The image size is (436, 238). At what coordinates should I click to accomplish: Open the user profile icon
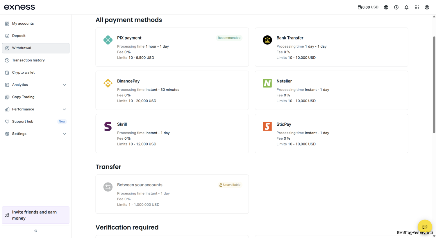pyautogui.click(x=427, y=7)
